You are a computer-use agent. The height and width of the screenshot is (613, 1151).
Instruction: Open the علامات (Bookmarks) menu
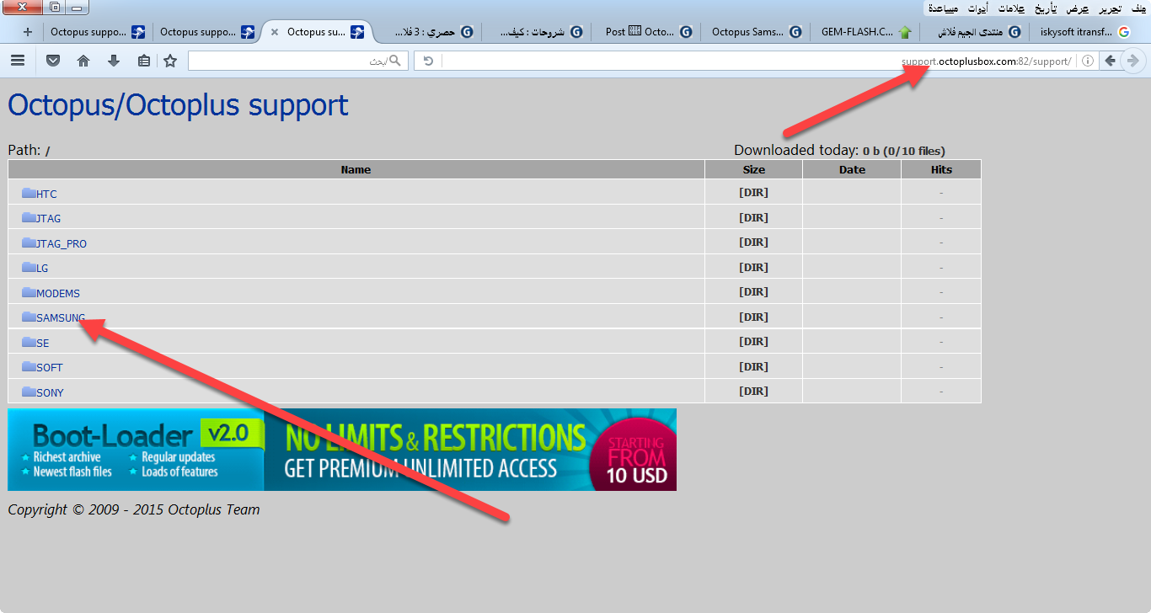pyautogui.click(x=1011, y=8)
